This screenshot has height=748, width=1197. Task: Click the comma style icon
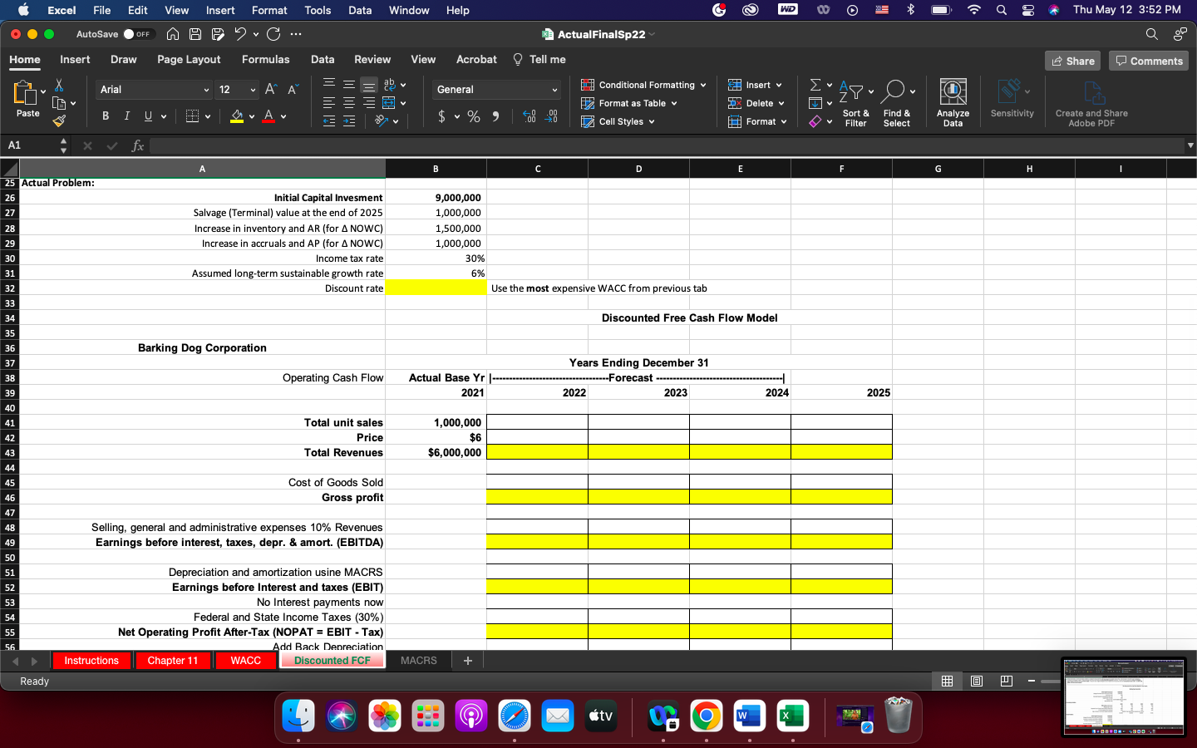[496, 116]
